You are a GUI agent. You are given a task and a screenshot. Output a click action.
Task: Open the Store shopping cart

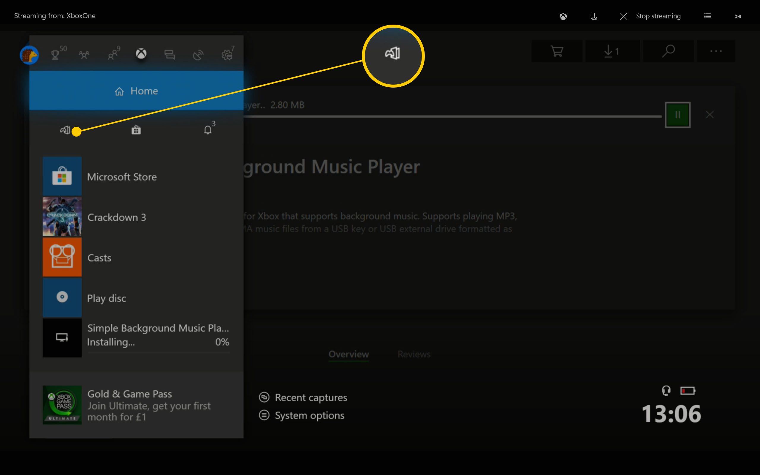coord(557,51)
